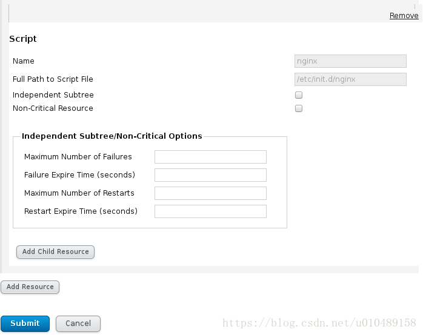Click the Full Path to Script File field
423x335 pixels.
350,79
